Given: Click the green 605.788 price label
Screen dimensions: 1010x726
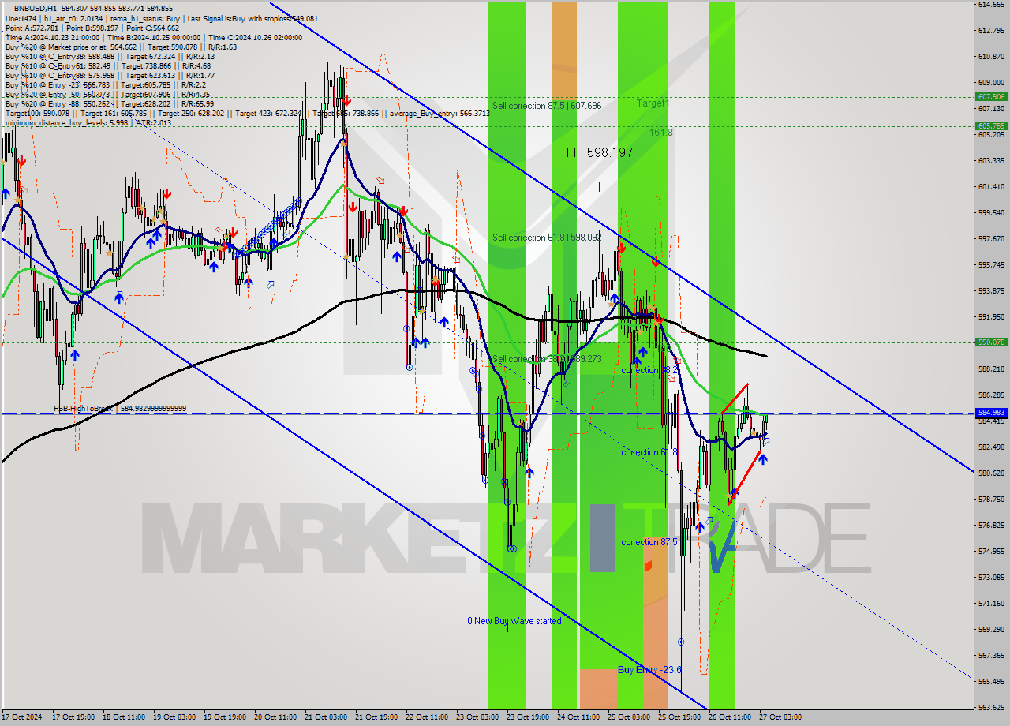Looking at the screenshot, I should tap(991, 125).
